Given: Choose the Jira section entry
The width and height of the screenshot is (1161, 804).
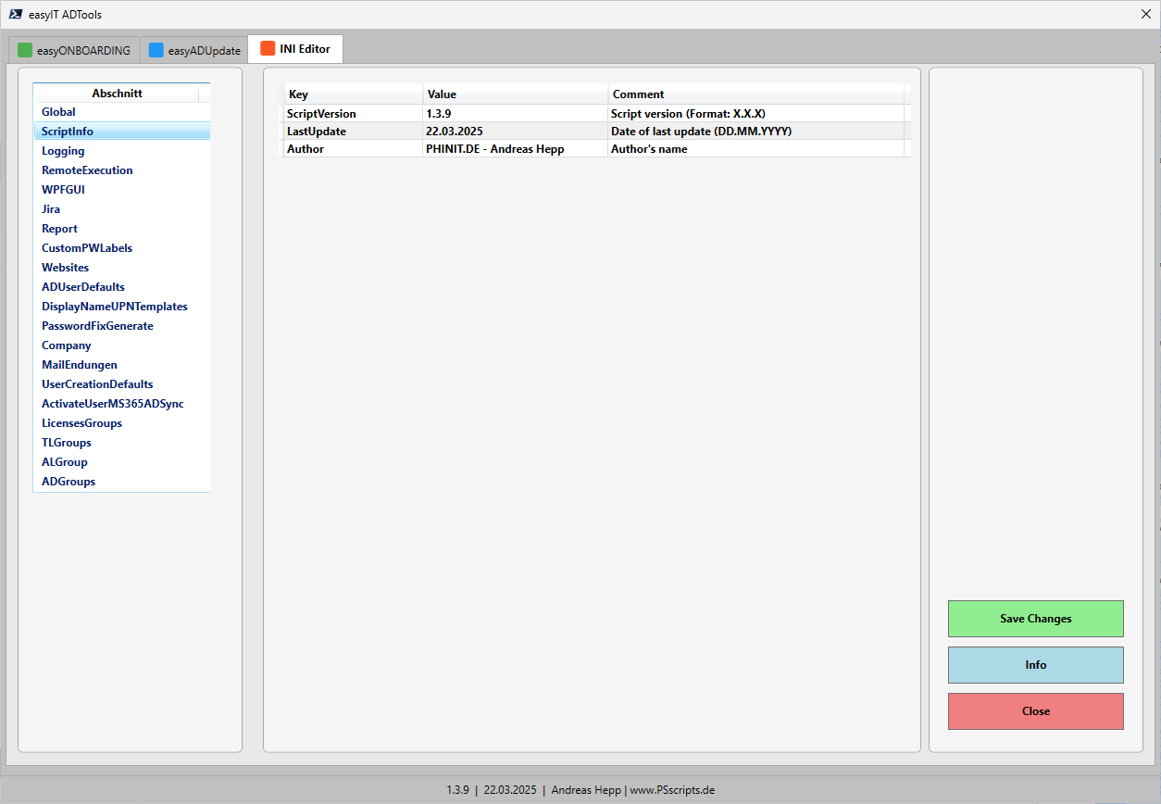Looking at the screenshot, I should click(51, 209).
